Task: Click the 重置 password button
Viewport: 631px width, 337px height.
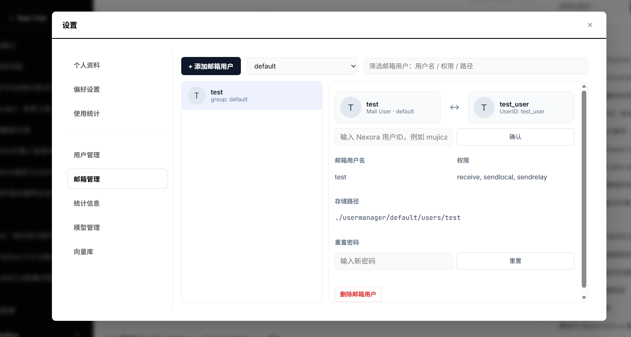Action: [x=515, y=261]
